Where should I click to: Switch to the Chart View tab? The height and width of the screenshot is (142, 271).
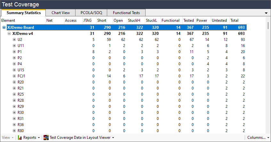(60, 13)
